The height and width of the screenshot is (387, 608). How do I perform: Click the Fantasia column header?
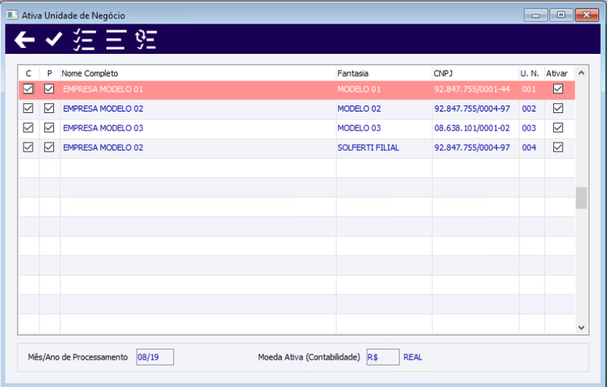pyautogui.click(x=384, y=73)
